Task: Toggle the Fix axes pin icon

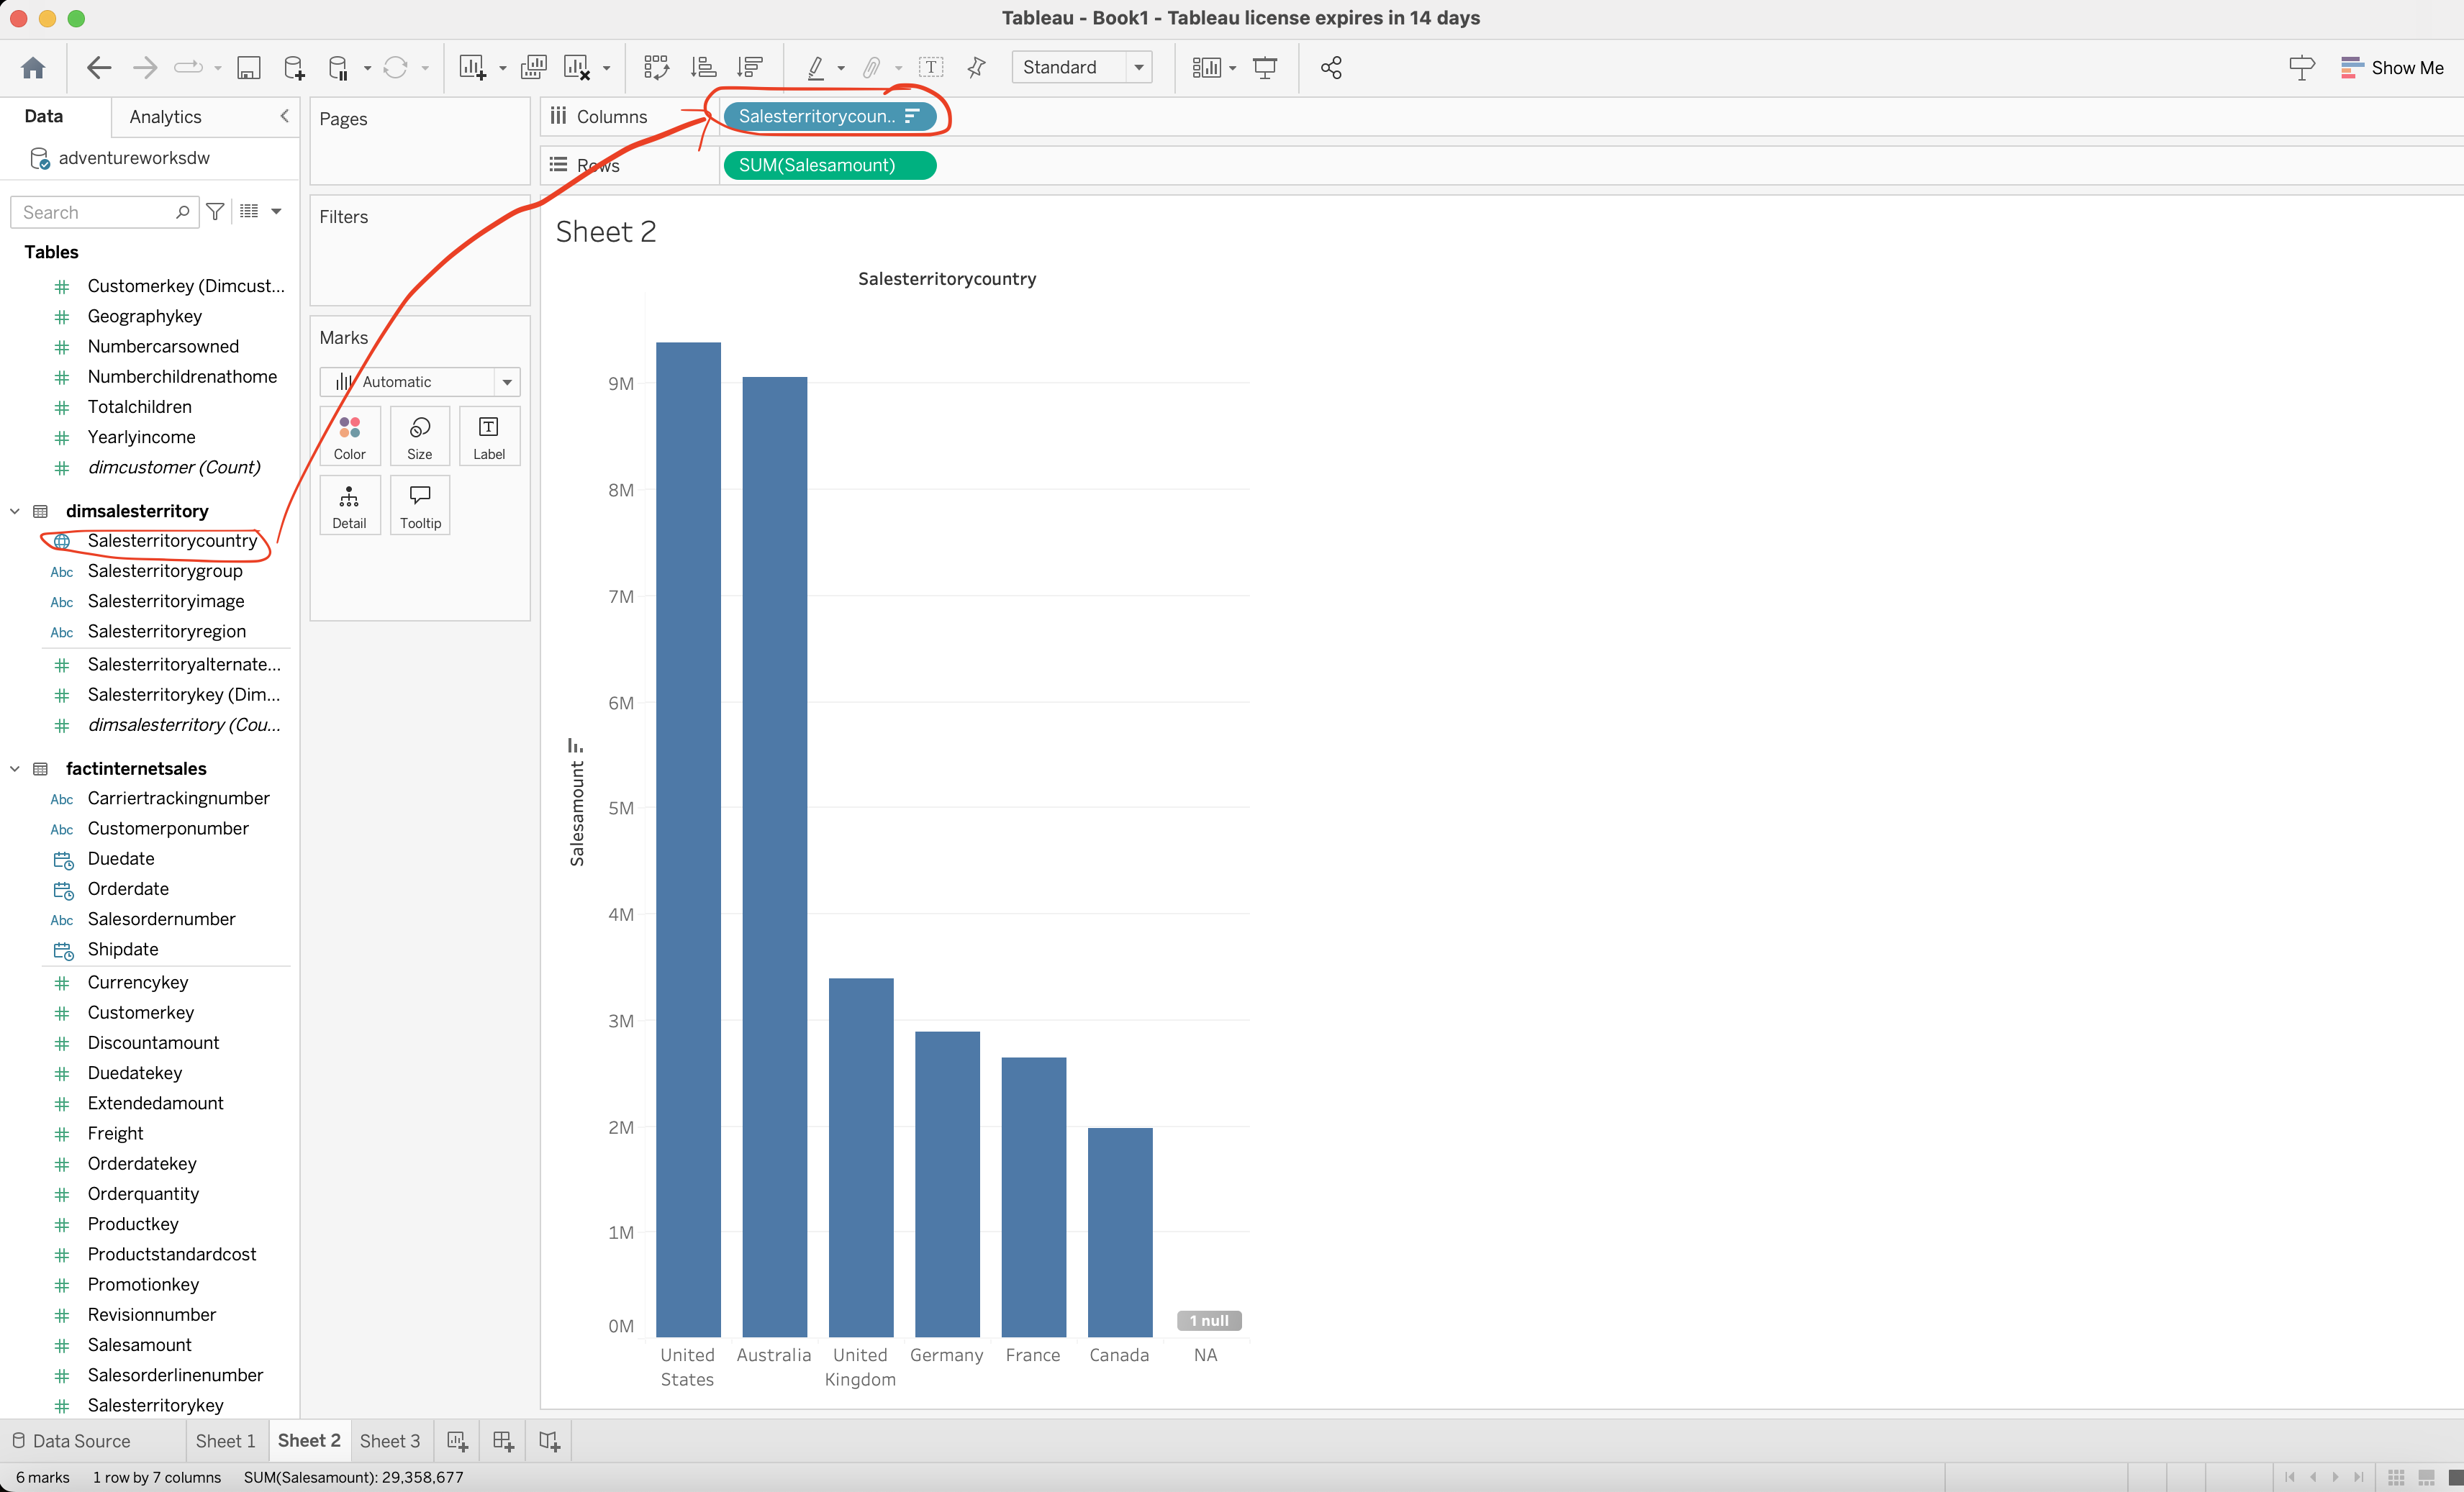Action: coord(976,67)
